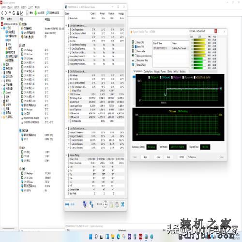Click the AIDA64 up-level arrow icon
This screenshot has height=242, width=242.
pyautogui.click(x=10, y=13)
